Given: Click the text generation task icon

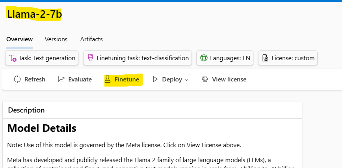Looking at the screenshot, I should pyautogui.click(x=13, y=58).
